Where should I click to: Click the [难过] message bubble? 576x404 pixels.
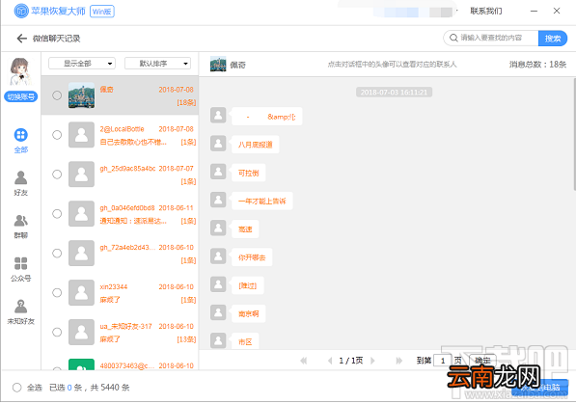248,285
